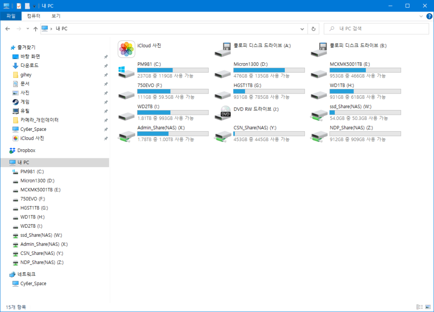
Task: Switch to details view in status bar
Action: coord(420,307)
